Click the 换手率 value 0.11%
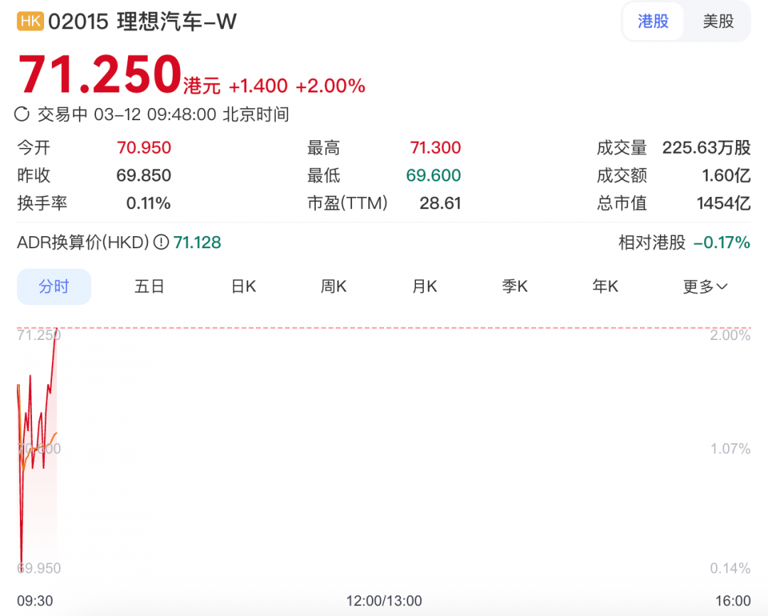The image size is (768, 616). [x=149, y=203]
